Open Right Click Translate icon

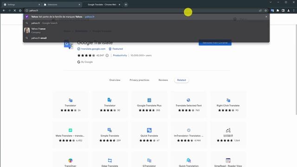[228, 100]
